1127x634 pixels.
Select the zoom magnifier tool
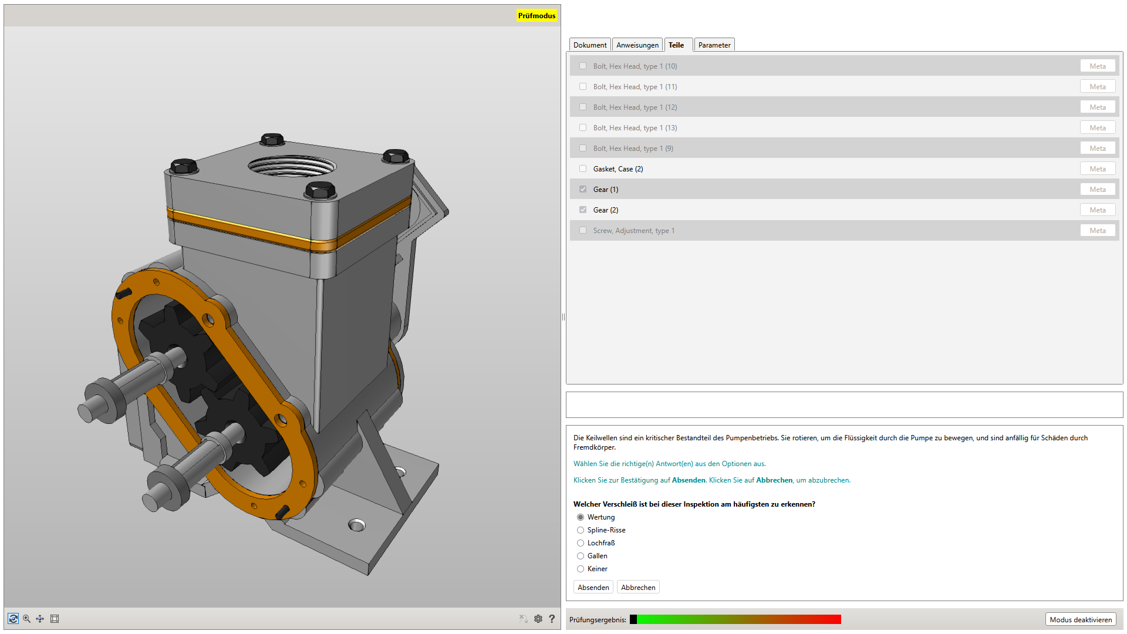pos(26,619)
